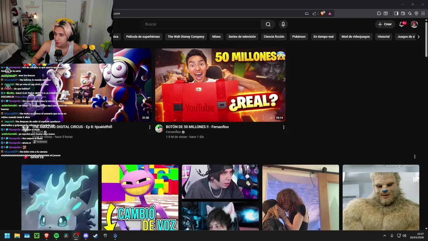Image resolution: width=428 pixels, height=241 pixels.
Task: Open the kissing couple short thumbnail
Action: tap(301, 197)
